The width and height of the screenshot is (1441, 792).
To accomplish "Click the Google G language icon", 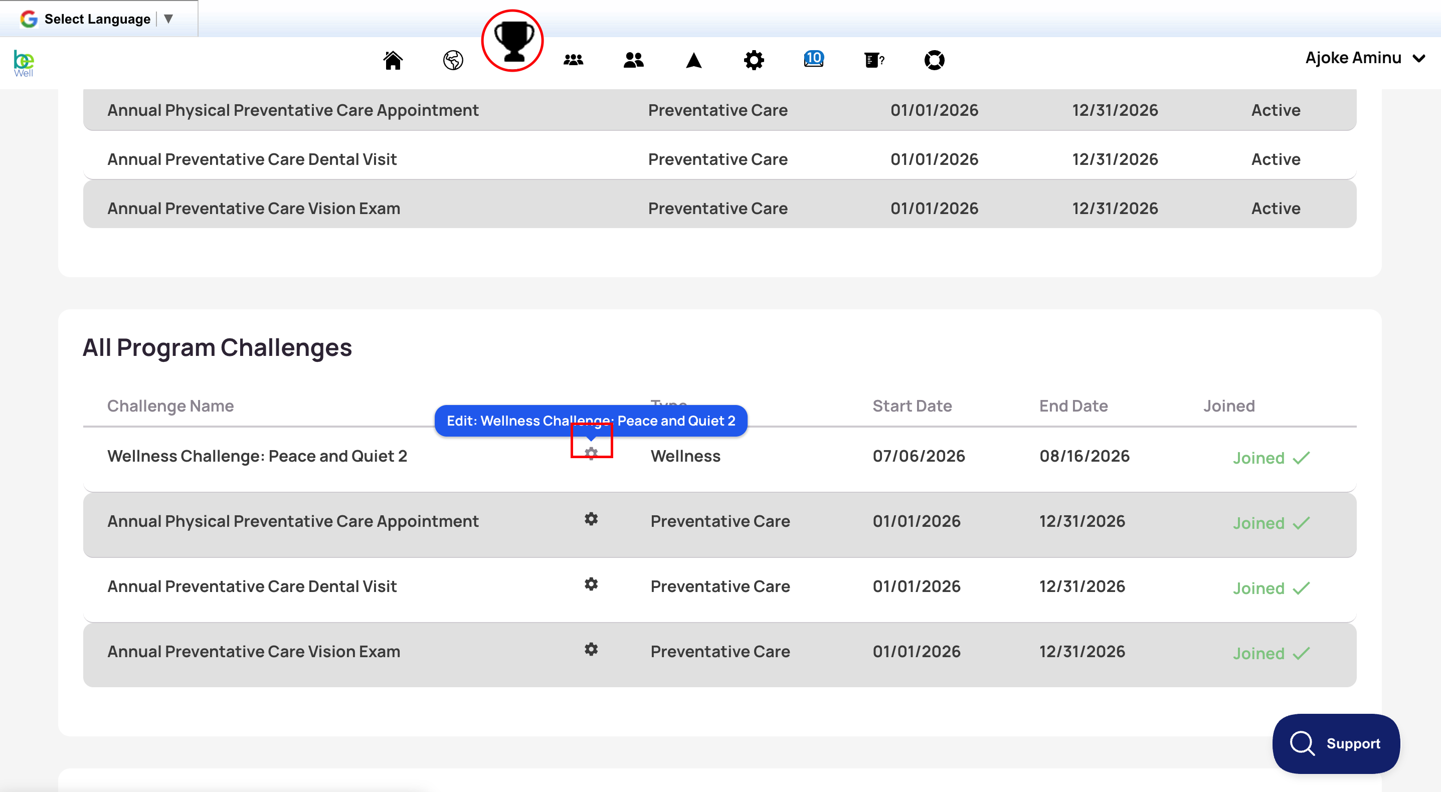I will pyautogui.click(x=29, y=19).
